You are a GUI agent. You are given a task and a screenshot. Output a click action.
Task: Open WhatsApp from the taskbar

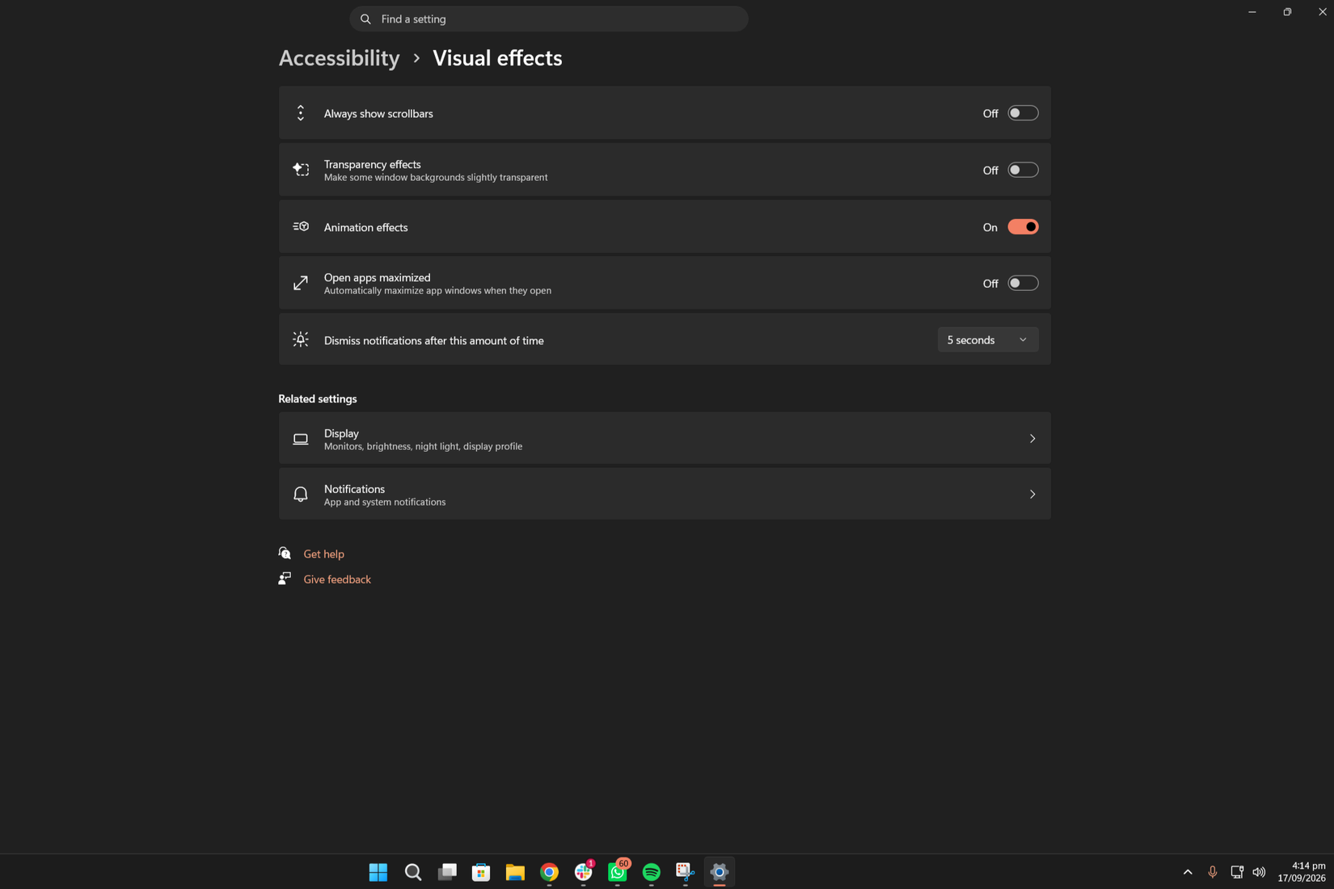(x=618, y=872)
